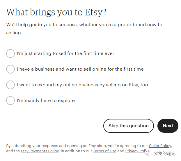Image resolution: width=181 pixels, height=161 pixels.
Task: Click the Next button
Action: (x=168, y=126)
